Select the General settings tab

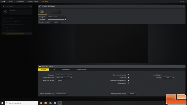[43, 69]
